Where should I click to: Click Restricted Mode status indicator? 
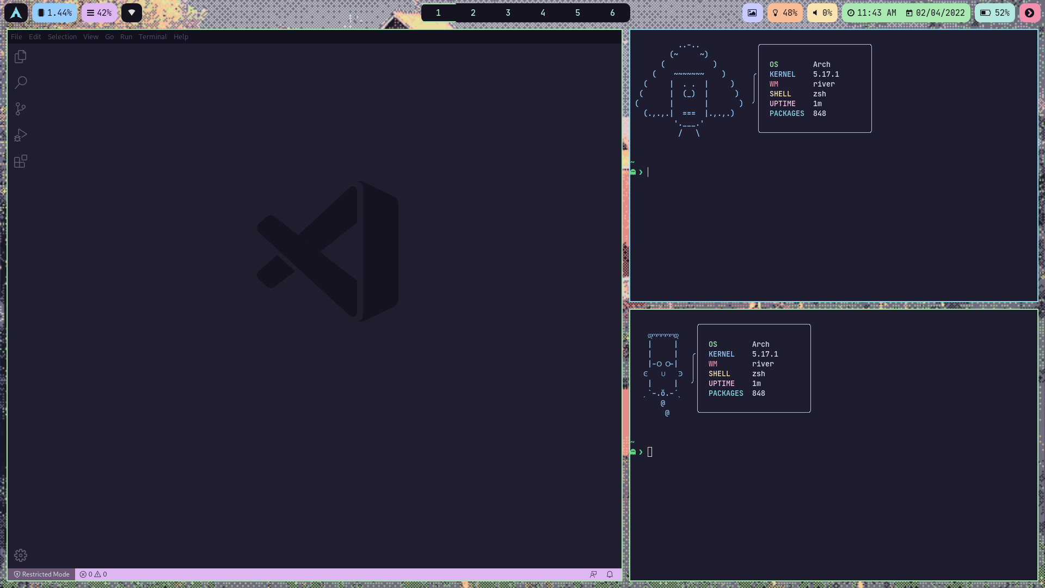coord(41,574)
